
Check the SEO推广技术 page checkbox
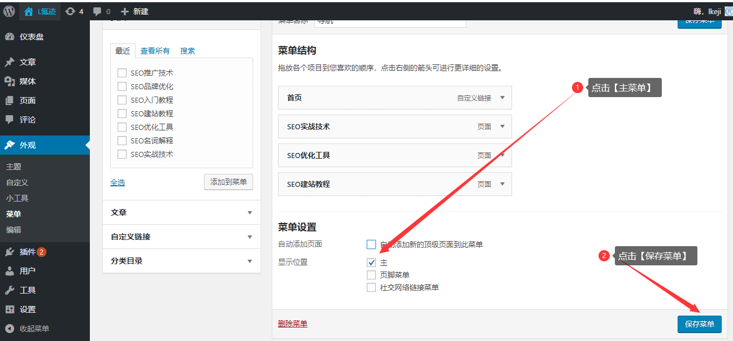(122, 73)
